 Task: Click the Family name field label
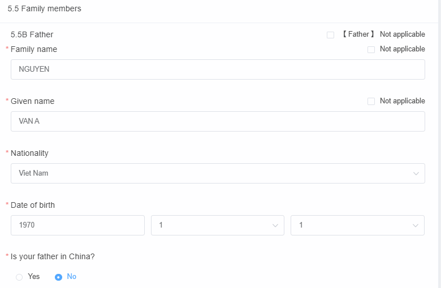[34, 50]
